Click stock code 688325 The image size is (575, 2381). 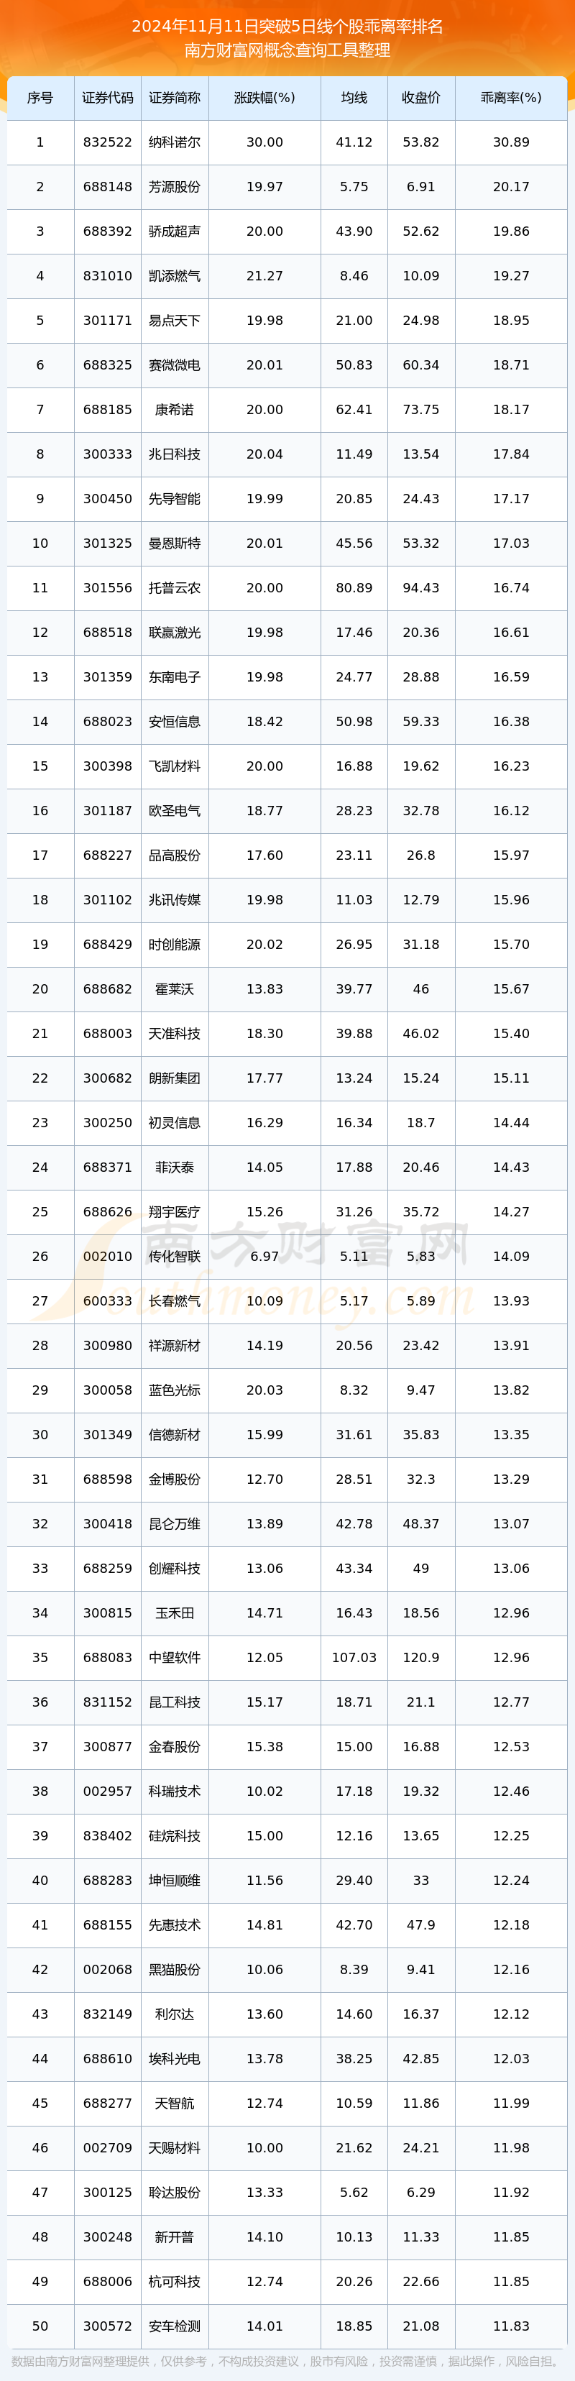click(107, 365)
